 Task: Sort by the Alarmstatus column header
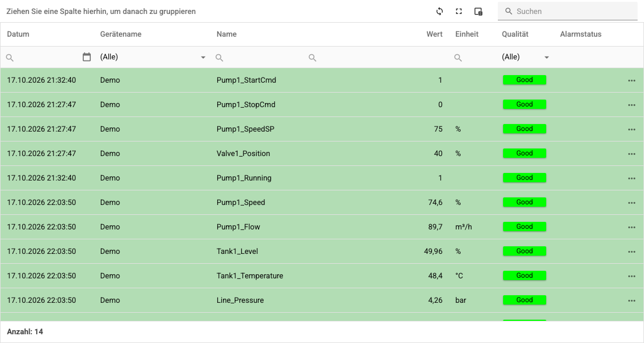[x=581, y=34]
